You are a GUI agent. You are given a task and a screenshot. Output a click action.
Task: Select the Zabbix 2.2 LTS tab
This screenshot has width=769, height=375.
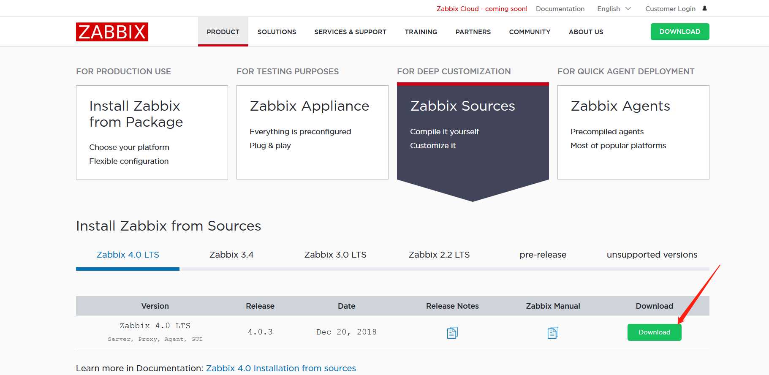(439, 255)
